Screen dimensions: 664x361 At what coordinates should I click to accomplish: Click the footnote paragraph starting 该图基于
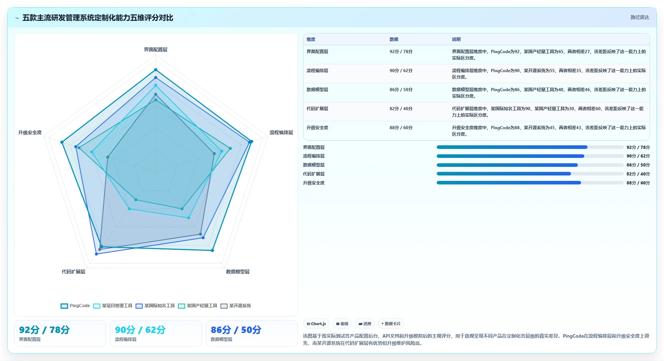(x=476, y=339)
